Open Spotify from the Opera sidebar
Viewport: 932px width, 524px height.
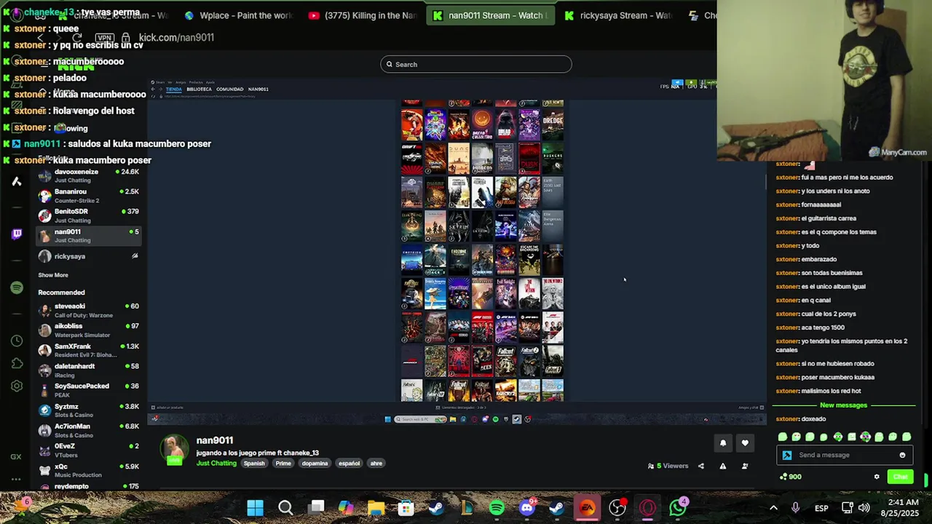tap(17, 287)
